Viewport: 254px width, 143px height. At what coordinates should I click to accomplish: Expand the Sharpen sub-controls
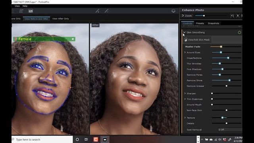[x=185, y=93]
